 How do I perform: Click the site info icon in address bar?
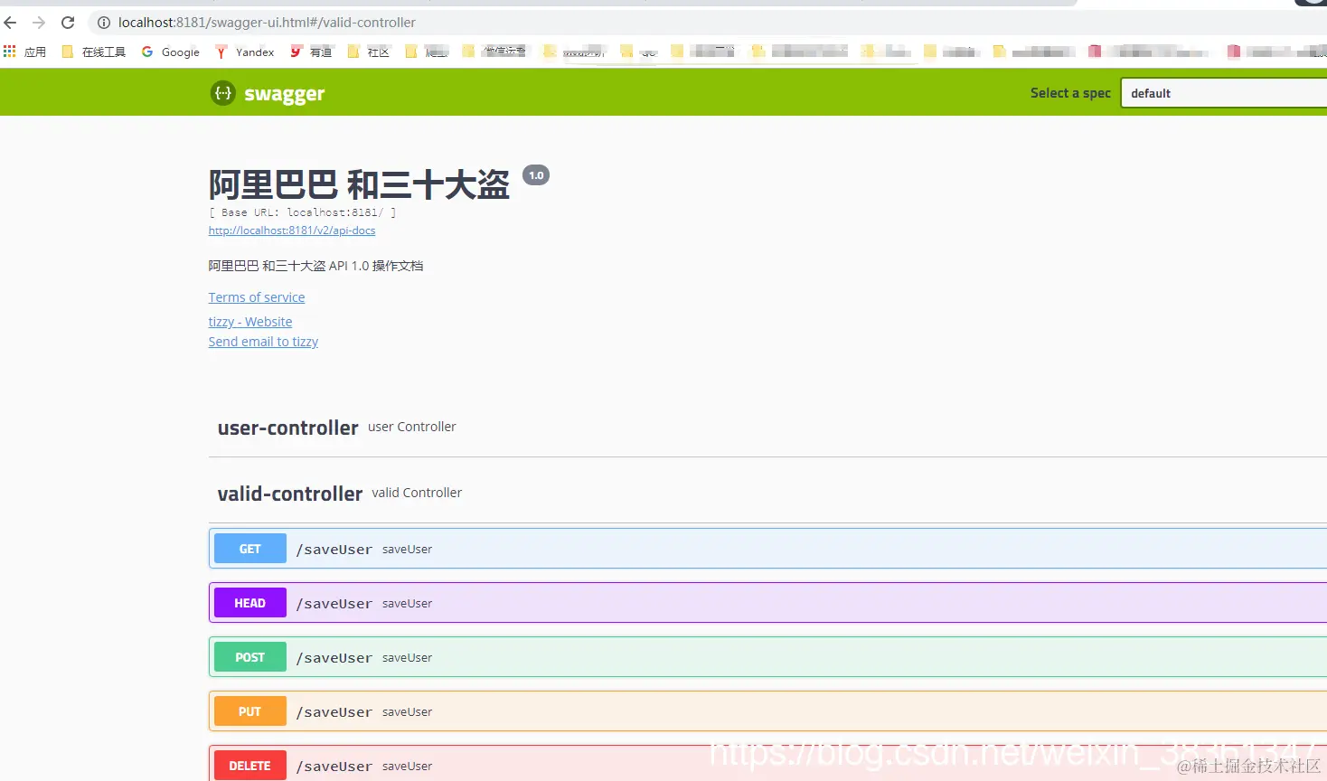coord(104,23)
